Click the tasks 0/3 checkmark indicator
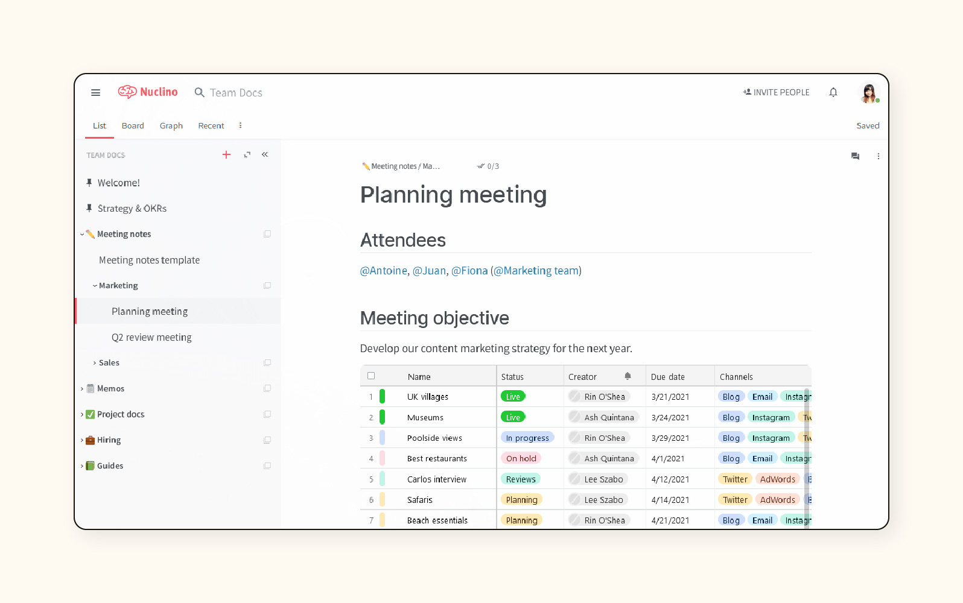 (488, 166)
